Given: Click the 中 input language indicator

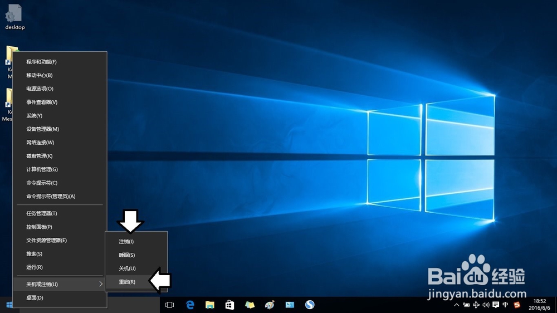Looking at the screenshot, I should [506, 305].
